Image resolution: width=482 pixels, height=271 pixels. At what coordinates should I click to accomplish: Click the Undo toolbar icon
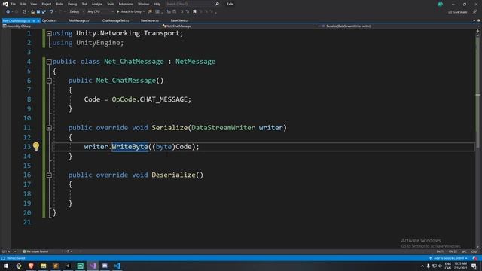(x=51, y=12)
